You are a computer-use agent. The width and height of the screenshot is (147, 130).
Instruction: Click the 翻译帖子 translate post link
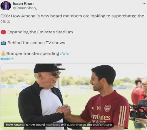coord(7,59)
